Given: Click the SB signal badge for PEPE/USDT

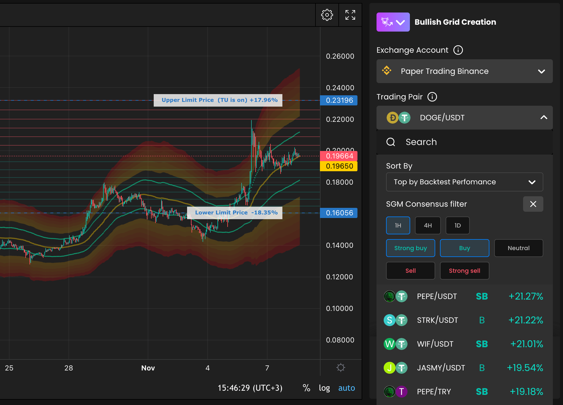Looking at the screenshot, I should [x=482, y=296].
